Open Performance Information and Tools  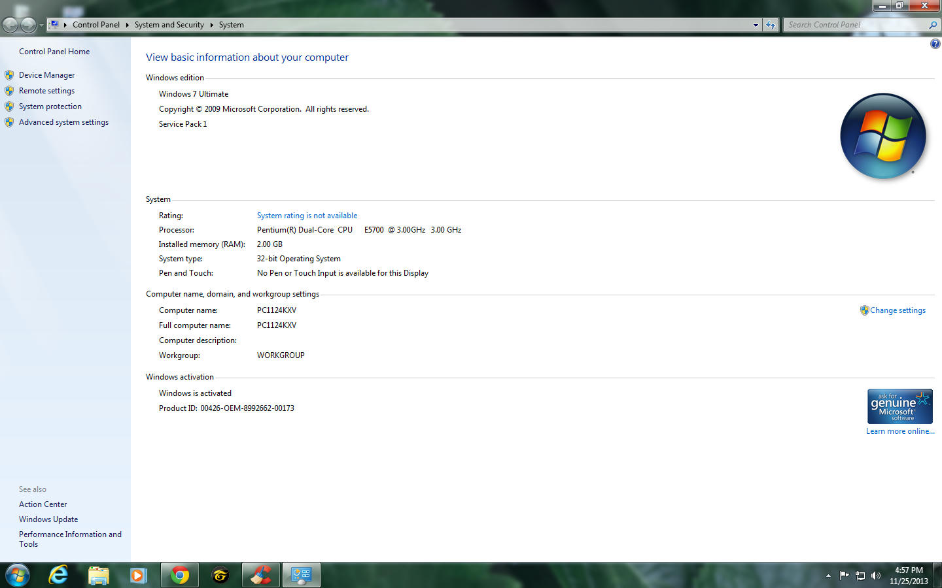pos(70,539)
